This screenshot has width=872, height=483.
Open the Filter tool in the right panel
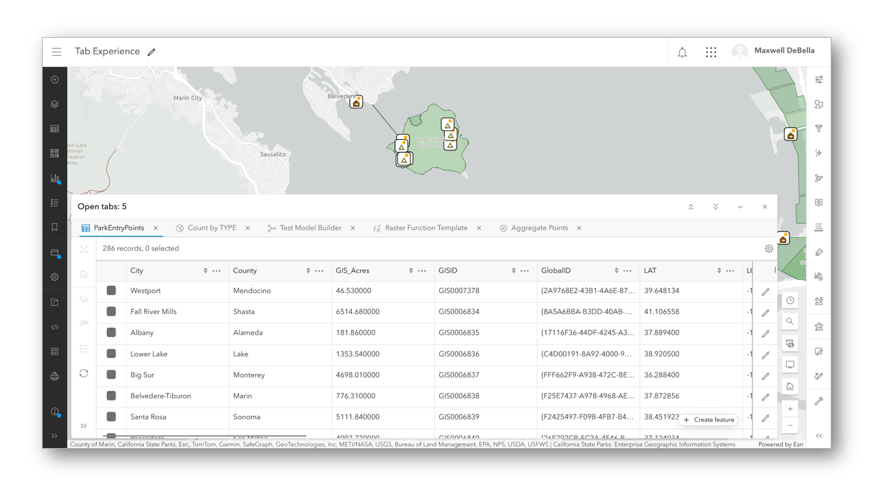(819, 129)
